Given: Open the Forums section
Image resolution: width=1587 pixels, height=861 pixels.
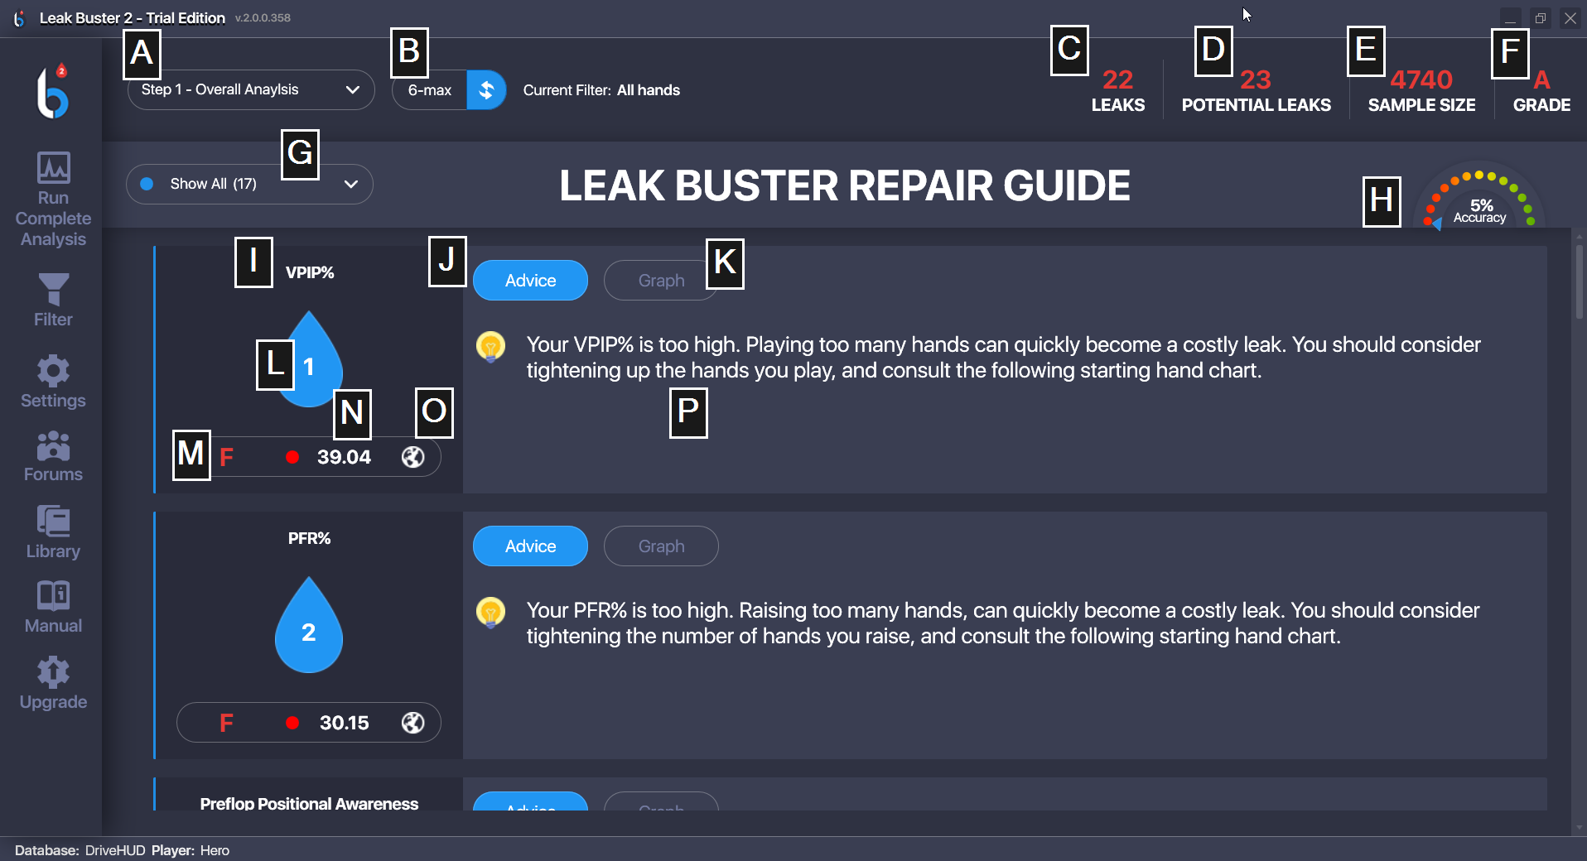Looking at the screenshot, I should click(53, 456).
